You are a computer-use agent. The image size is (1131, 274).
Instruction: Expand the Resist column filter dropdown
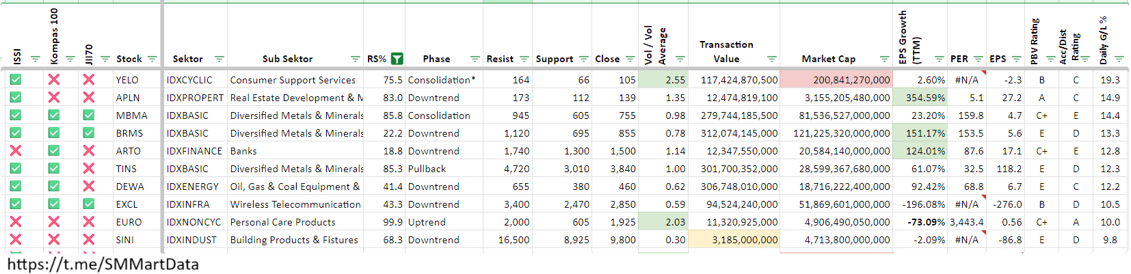point(524,59)
